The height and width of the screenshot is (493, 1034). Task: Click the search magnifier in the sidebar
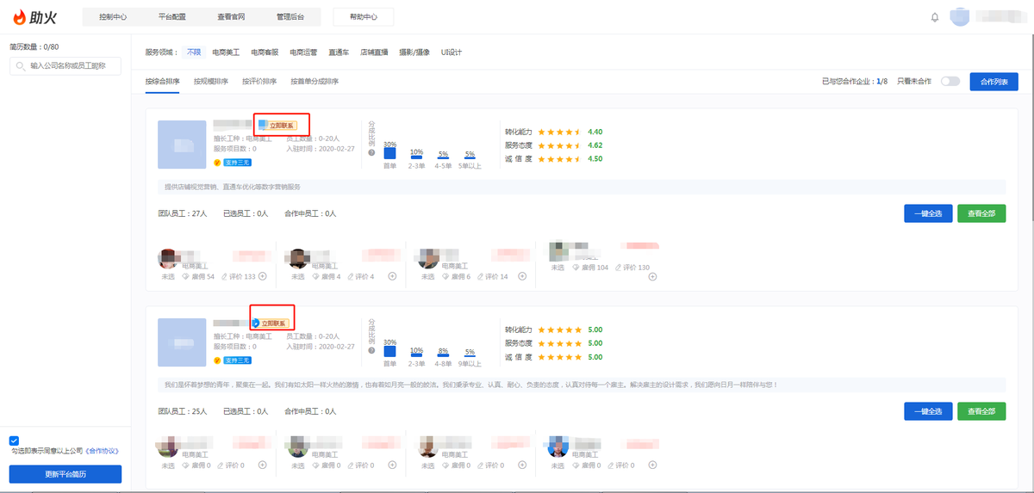pyautogui.click(x=21, y=65)
